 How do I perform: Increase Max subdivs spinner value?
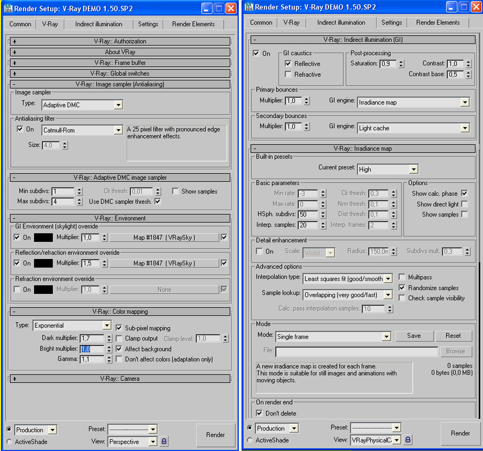79,199
